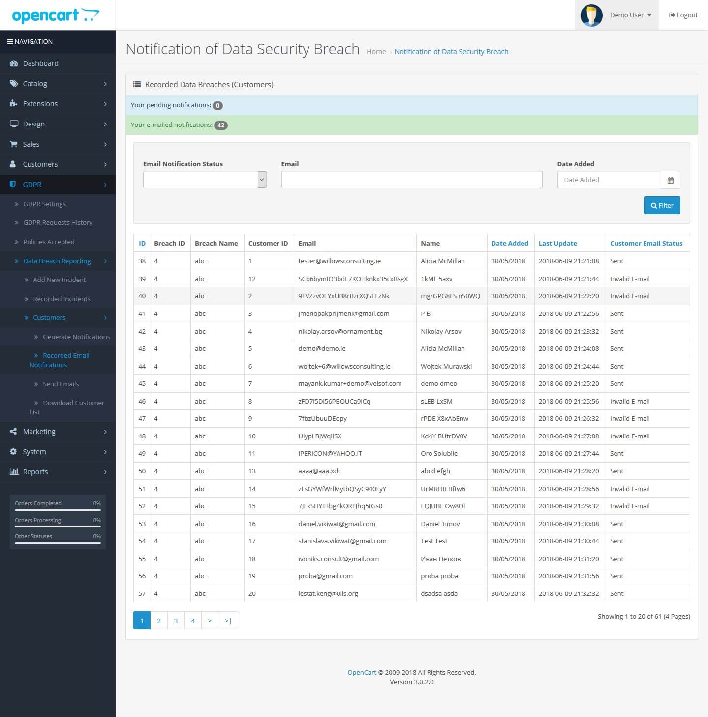The height and width of the screenshot is (717, 708).
Task: Click the Customers person icon
Action: coord(14,164)
